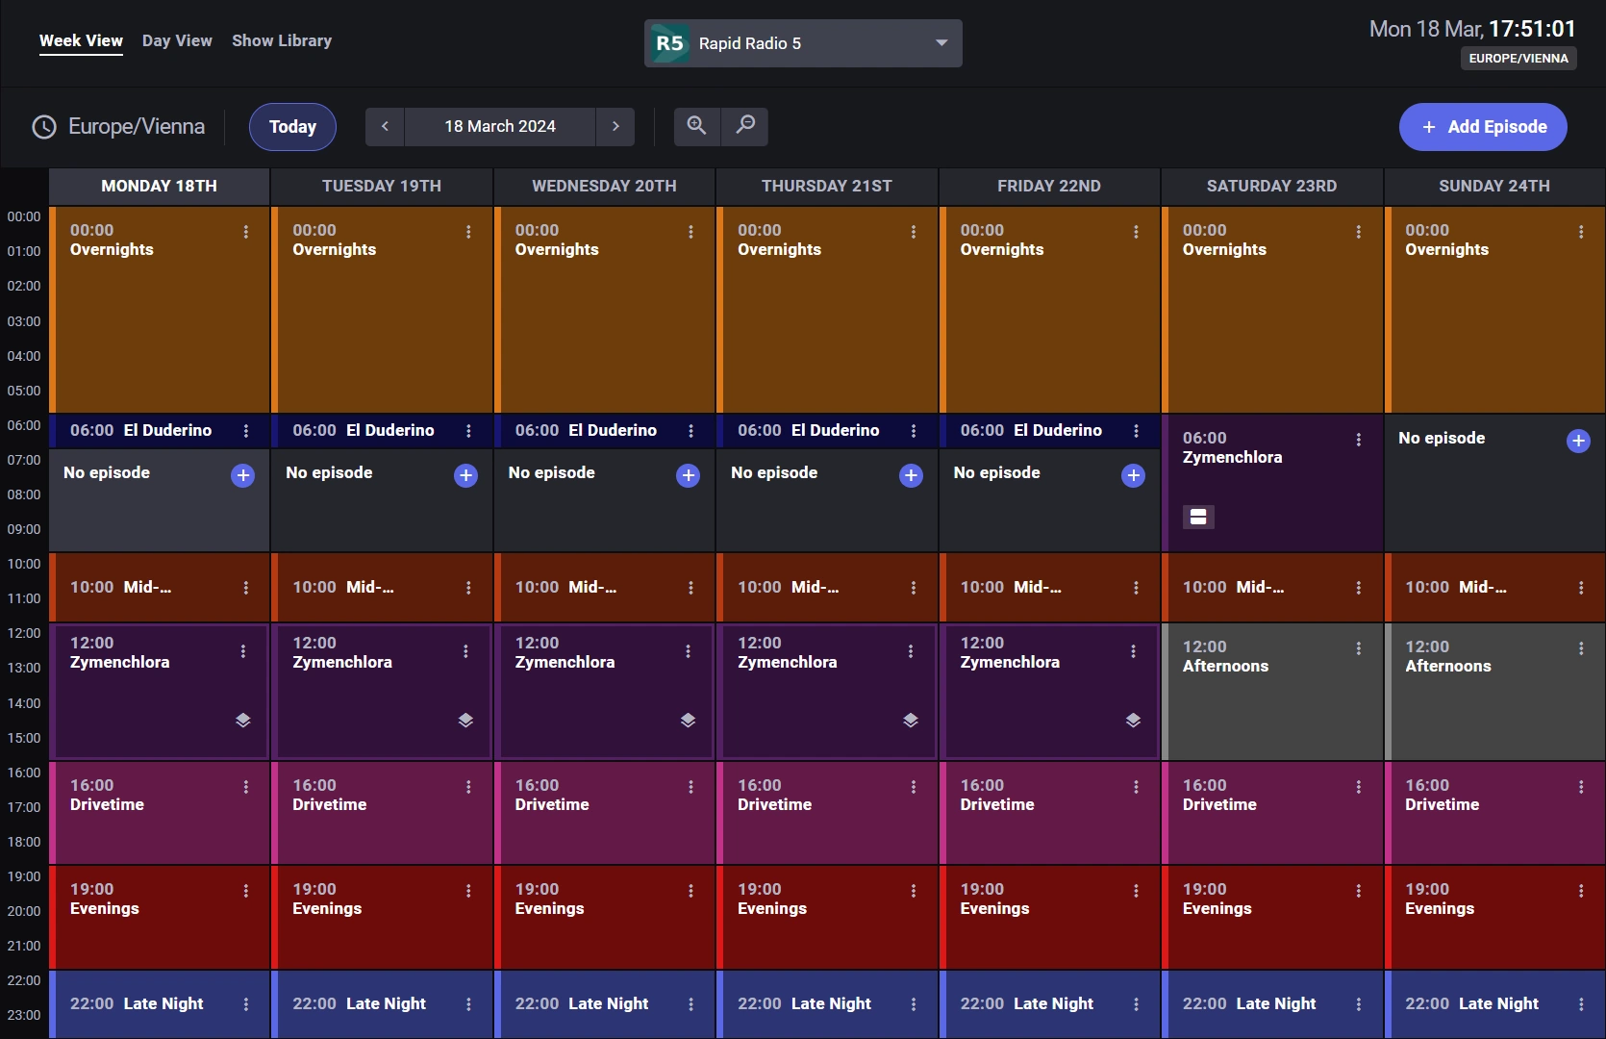Click the layers icon in Monday Zymenchlora
Viewport: 1606px width, 1039px height.
(x=243, y=721)
